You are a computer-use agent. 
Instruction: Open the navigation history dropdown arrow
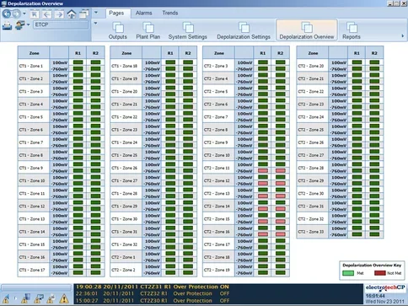24,13
